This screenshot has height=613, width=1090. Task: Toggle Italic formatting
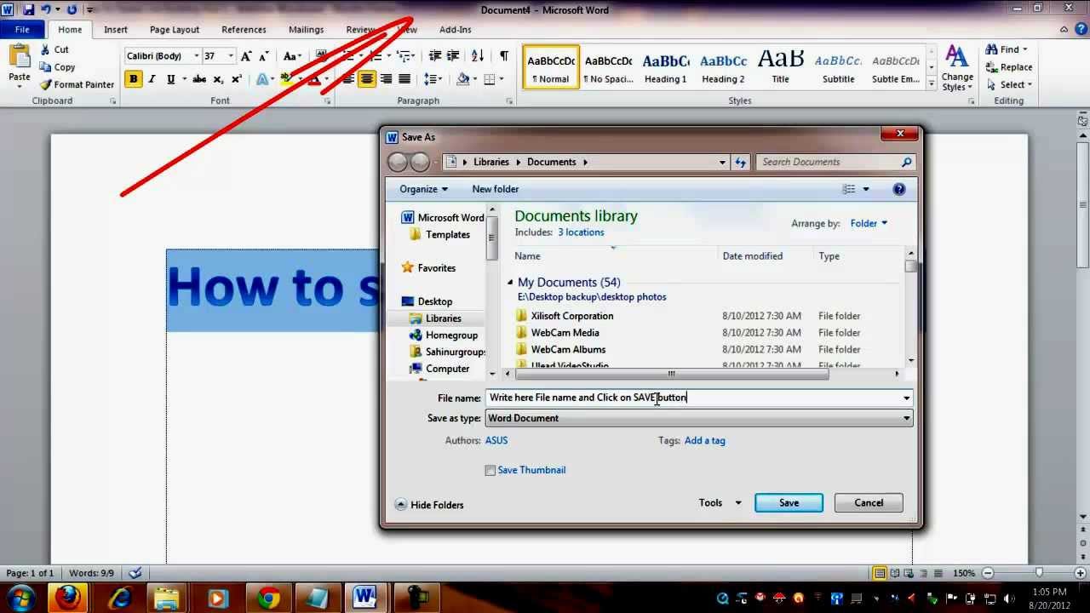[152, 79]
